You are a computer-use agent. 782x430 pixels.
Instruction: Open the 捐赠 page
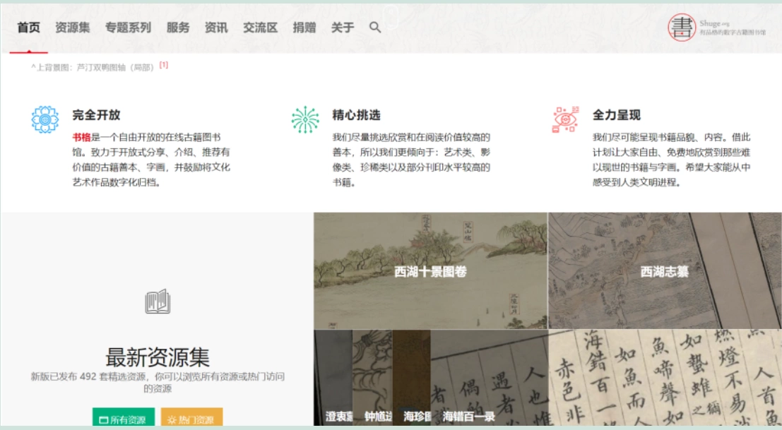click(x=304, y=28)
